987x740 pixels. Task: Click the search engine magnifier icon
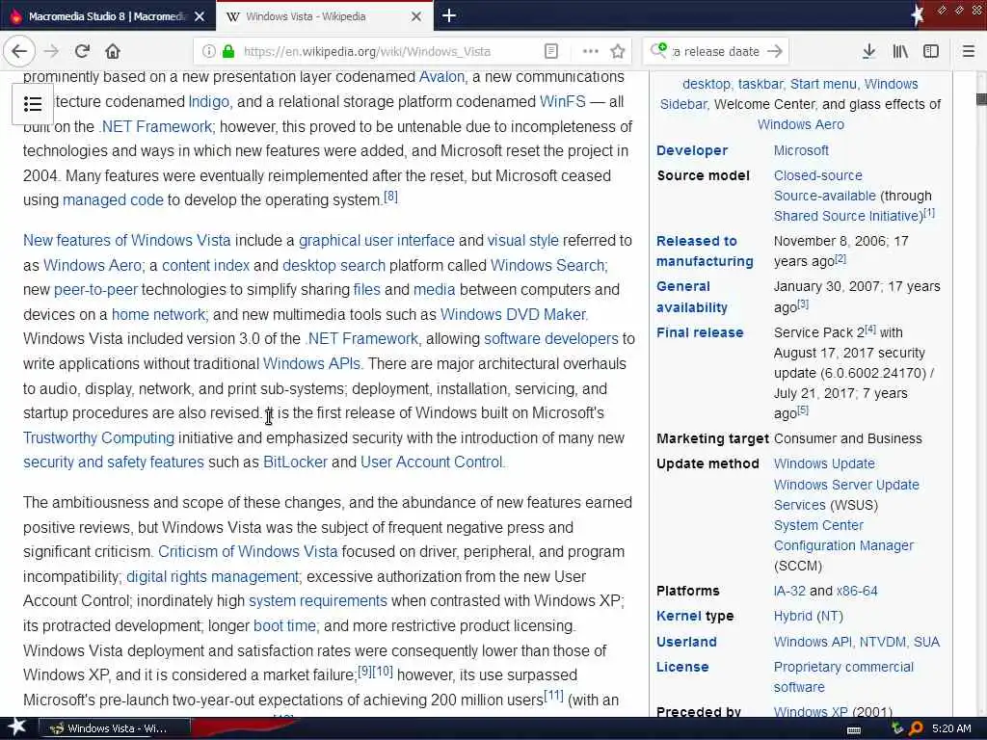[x=658, y=50]
